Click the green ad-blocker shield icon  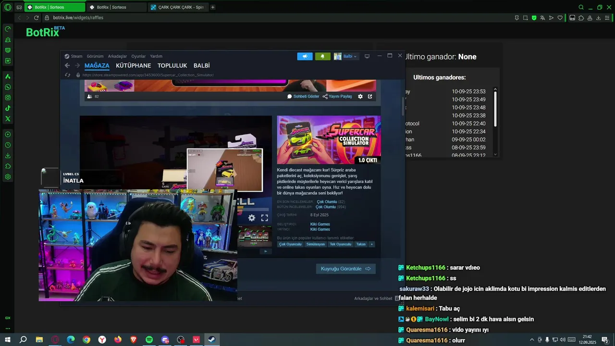(534, 18)
